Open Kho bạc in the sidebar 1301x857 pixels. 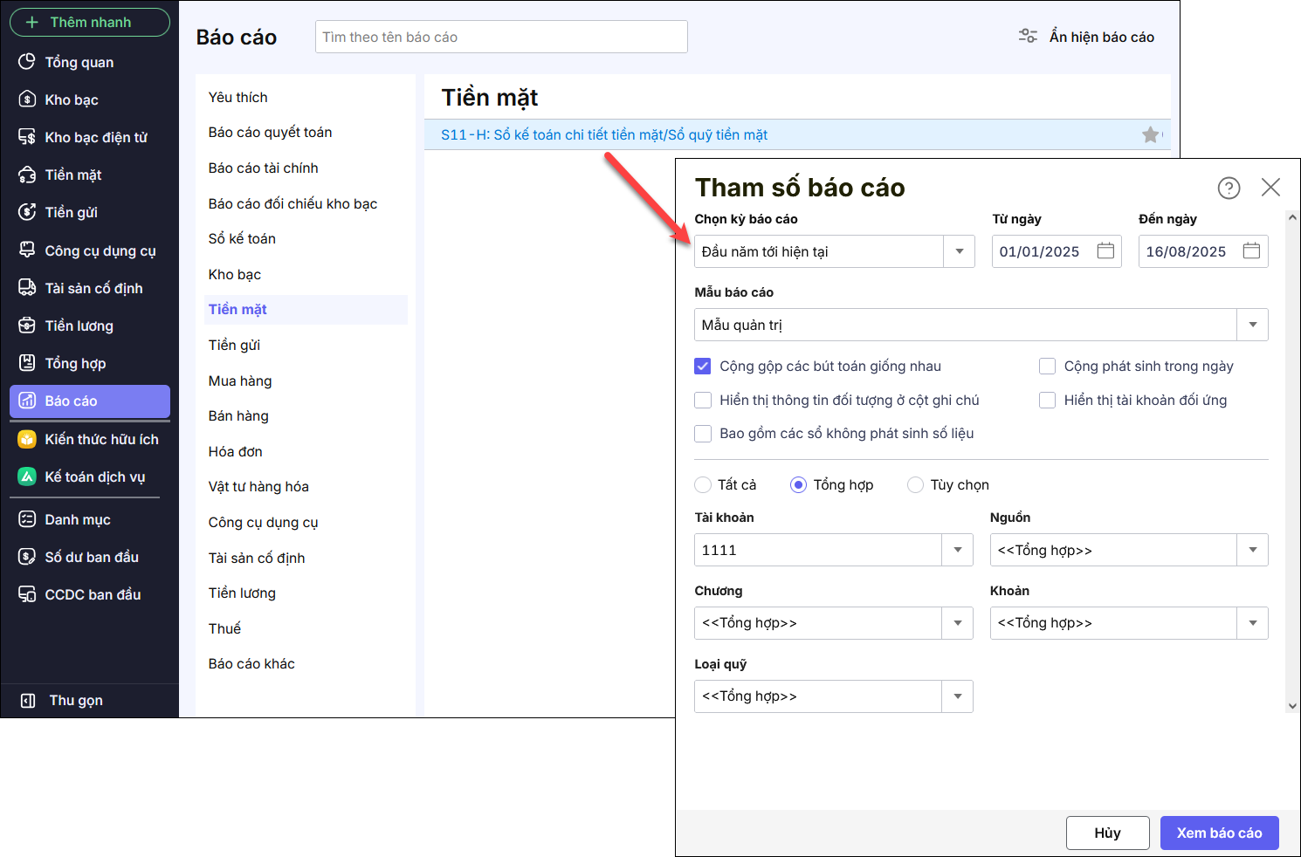click(72, 99)
